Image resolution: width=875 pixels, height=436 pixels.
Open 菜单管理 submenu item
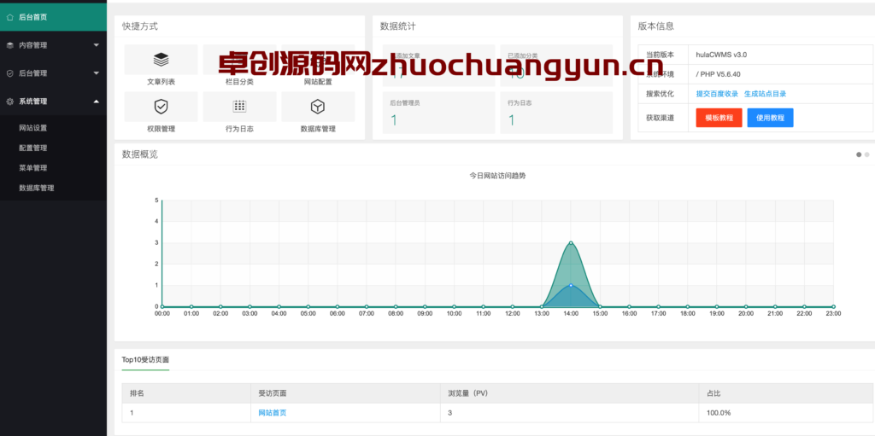(33, 168)
